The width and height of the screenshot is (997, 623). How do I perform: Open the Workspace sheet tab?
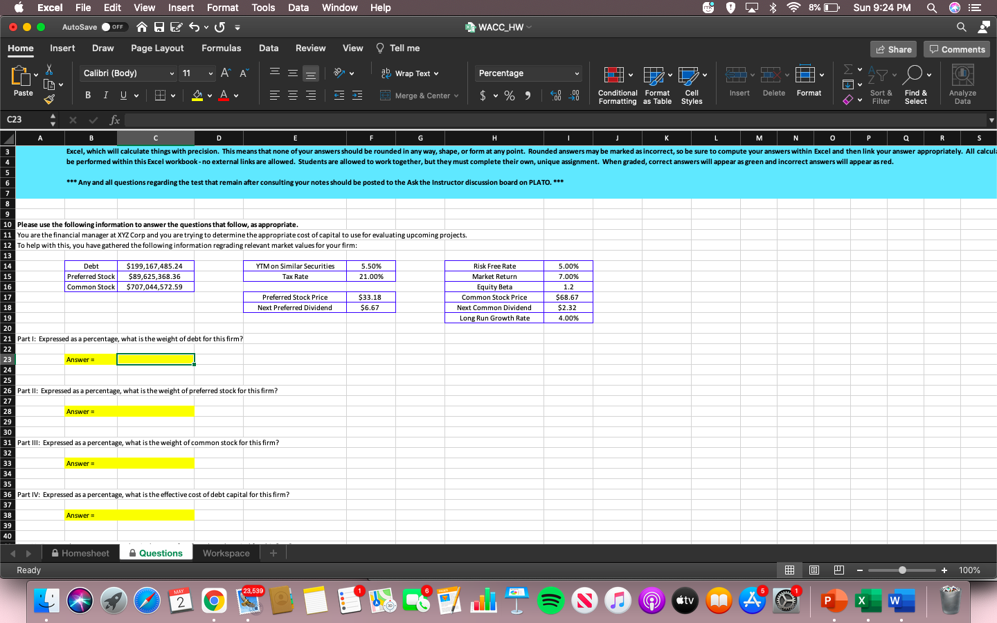[226, 553]
